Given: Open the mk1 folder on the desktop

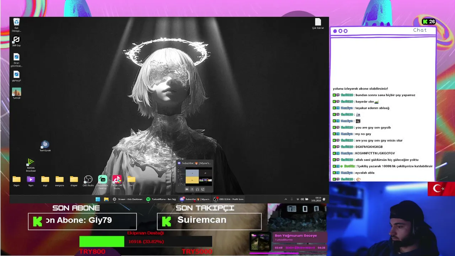Looking at the screenshot, I should coord(131,181).
